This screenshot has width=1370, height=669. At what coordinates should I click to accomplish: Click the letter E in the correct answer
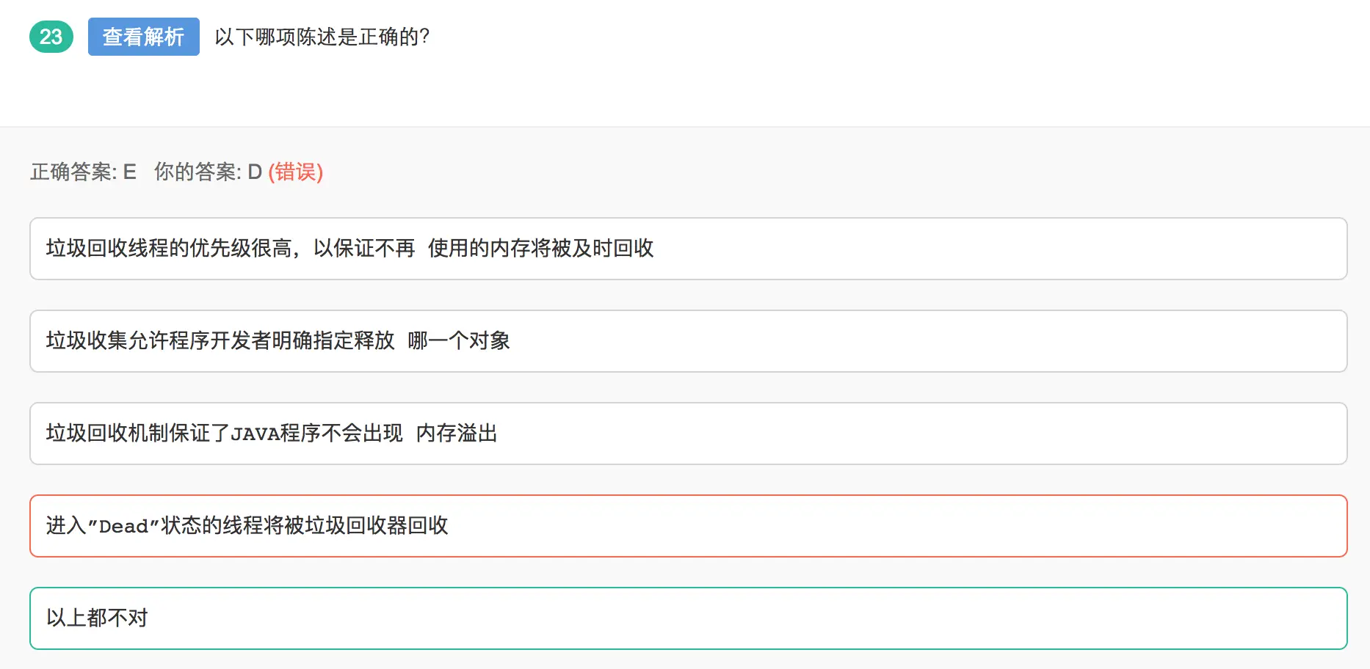tap(130, 172)
